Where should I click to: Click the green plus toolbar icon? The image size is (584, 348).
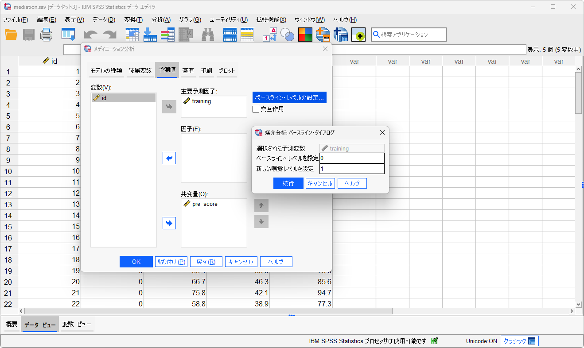[358, 35]
